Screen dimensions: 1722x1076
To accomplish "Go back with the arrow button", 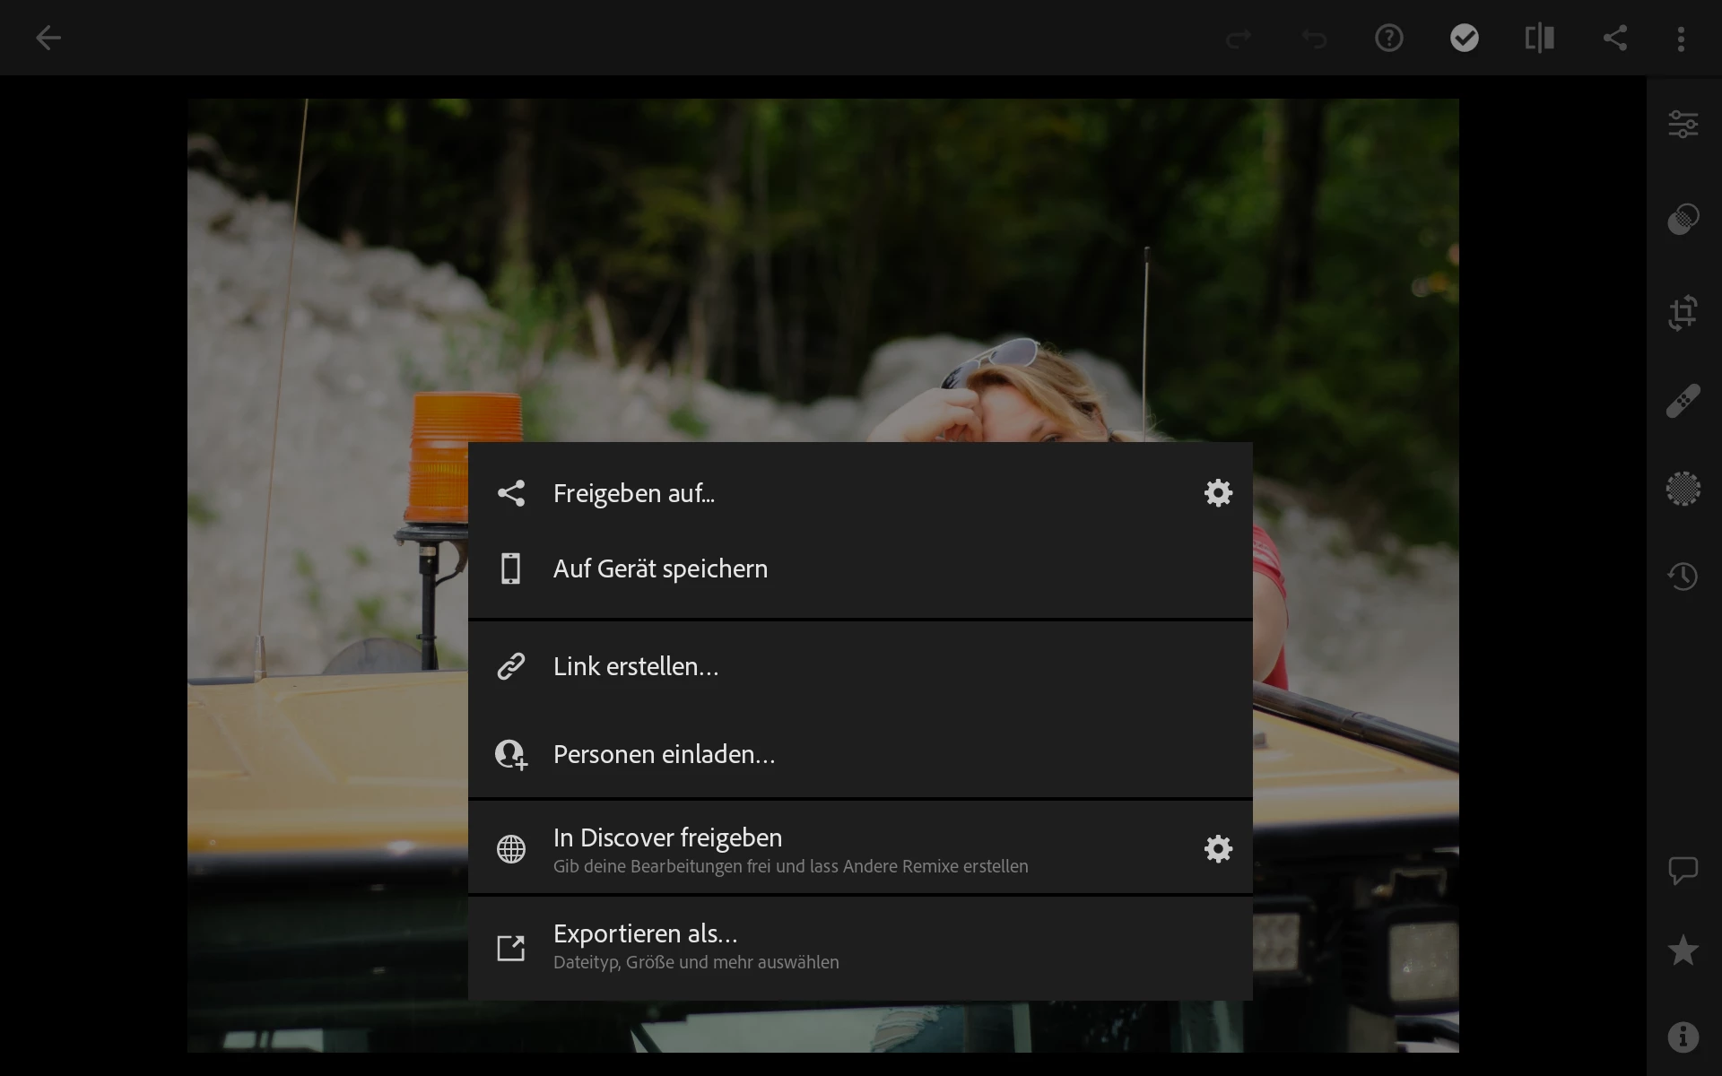I will (x=48, y=38).
